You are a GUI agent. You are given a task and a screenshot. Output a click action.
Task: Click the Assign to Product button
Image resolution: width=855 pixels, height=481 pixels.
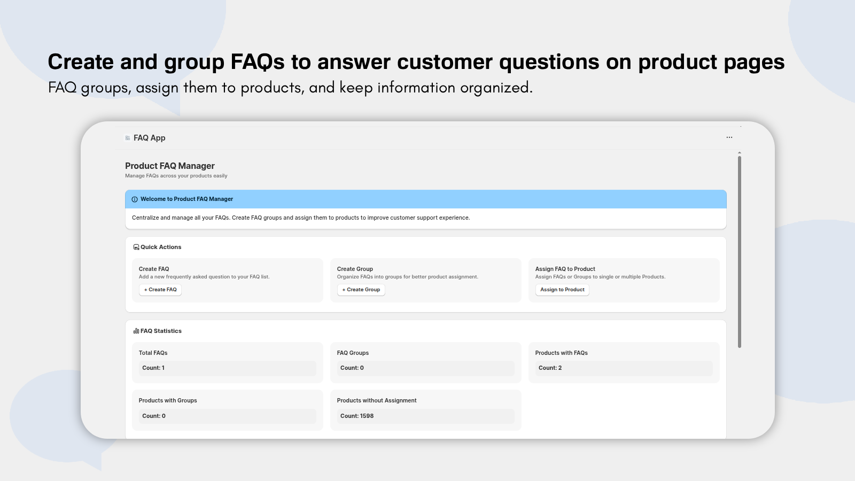562,290
